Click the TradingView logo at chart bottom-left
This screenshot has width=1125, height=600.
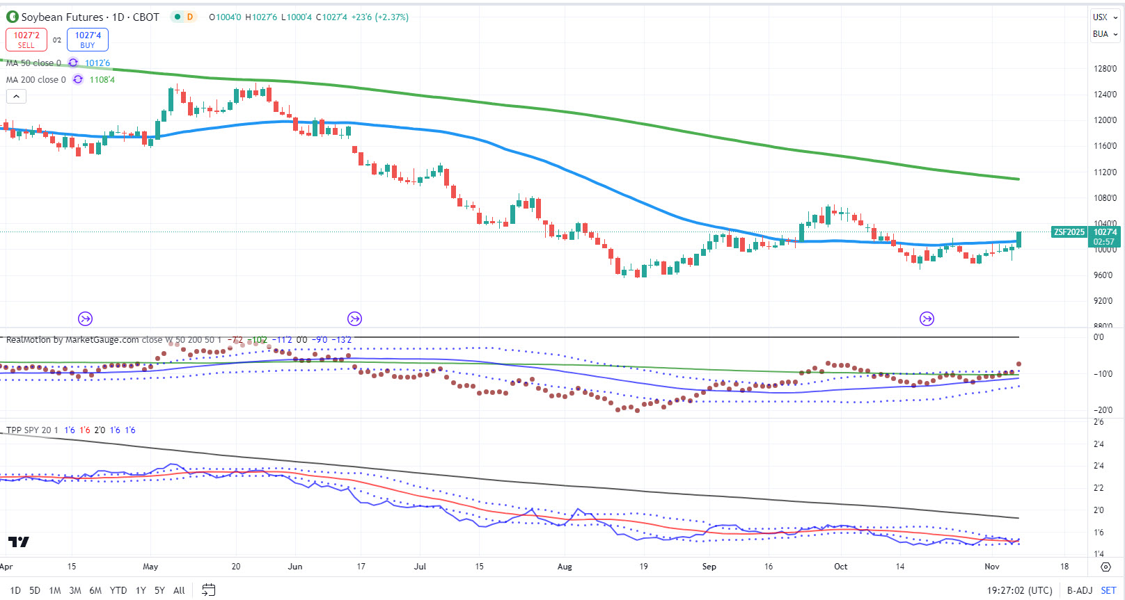point(19,542)
